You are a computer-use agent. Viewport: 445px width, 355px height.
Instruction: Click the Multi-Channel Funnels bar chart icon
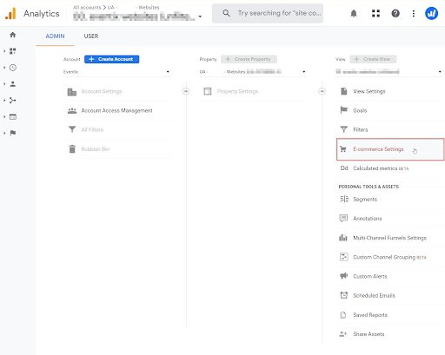343,238
